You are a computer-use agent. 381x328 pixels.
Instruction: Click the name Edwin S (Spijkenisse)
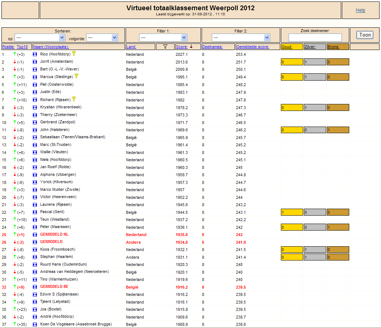[59, 294]
